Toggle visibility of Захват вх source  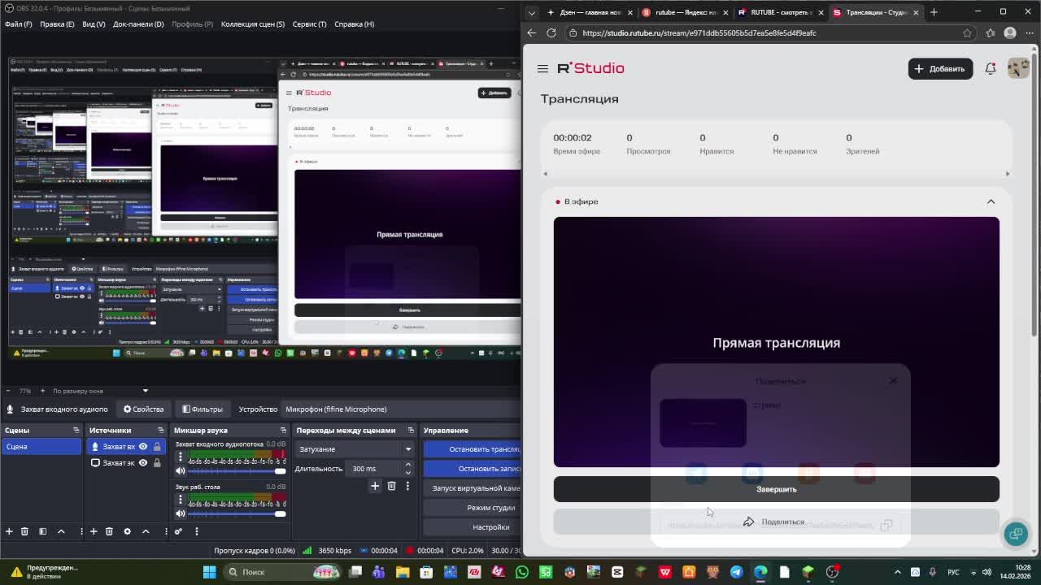(x=143, y=447)
